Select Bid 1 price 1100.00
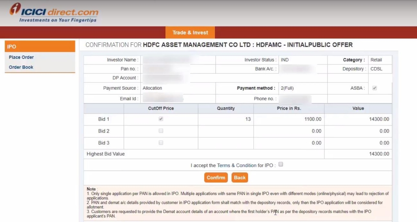The image size is (417, 222). click(x=313, y=119)
